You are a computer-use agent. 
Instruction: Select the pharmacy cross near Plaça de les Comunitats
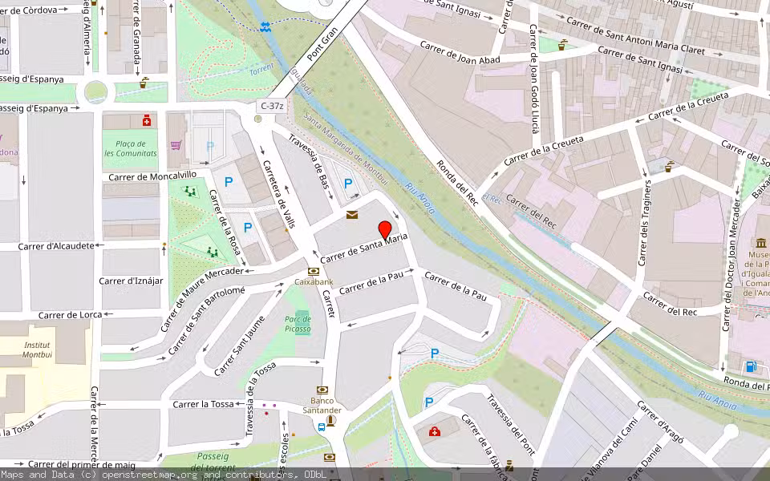[146, 121]
